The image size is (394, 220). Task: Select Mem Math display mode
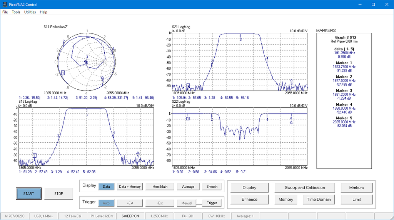click(x=160, y=187)
